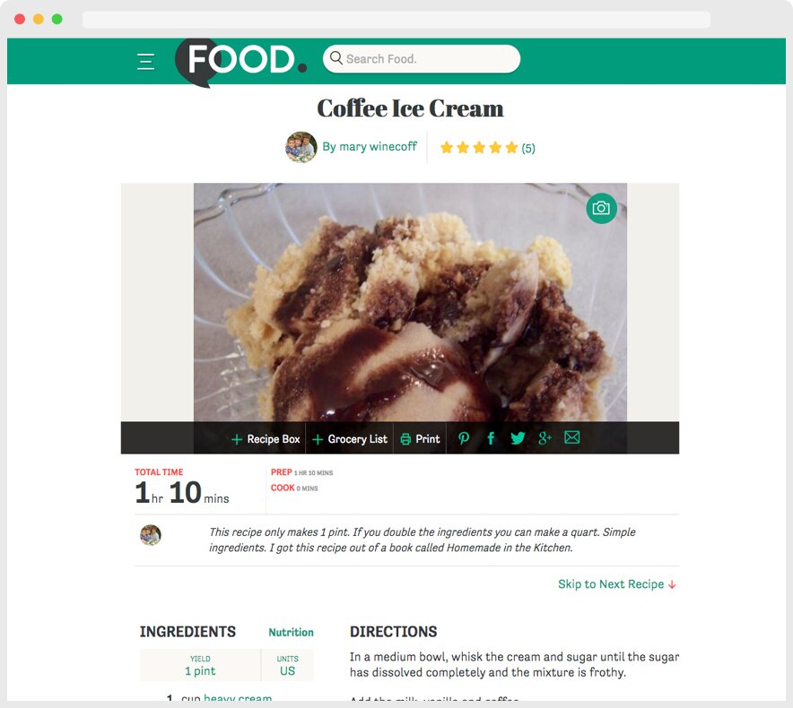The height and width of the screenshot is (708, 793).
Task: Share recipe on Google Plus
Action: [x=545, y=438]
